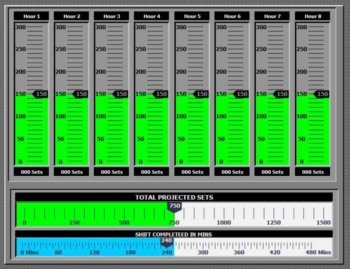Click the 150 pointer on Hour 3 gauge
The width and height of the screenshot is (350, 269).
(120, 94)
